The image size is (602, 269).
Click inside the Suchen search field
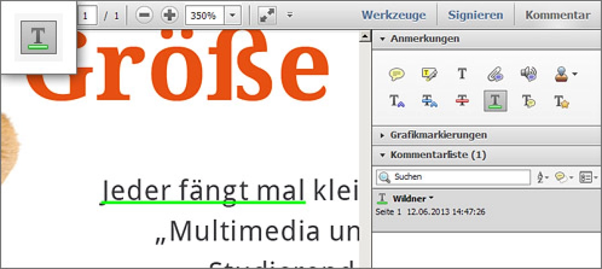(451, 177)
